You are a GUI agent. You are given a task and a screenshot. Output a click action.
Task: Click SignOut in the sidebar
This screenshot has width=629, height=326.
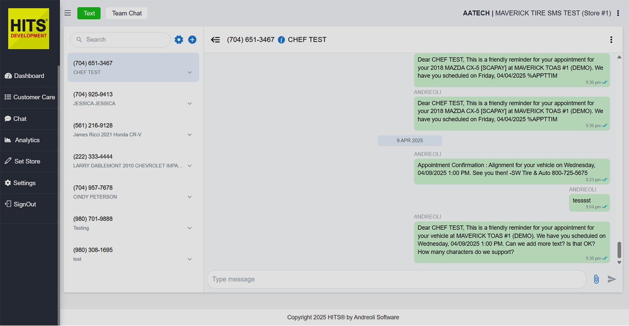(x=24, y=204)
